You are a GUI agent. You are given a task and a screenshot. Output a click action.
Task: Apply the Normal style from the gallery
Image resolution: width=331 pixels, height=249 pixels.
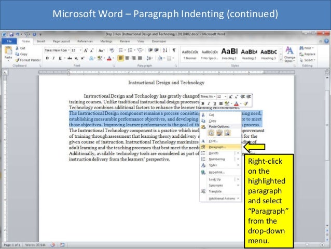(x=190, y=54)
